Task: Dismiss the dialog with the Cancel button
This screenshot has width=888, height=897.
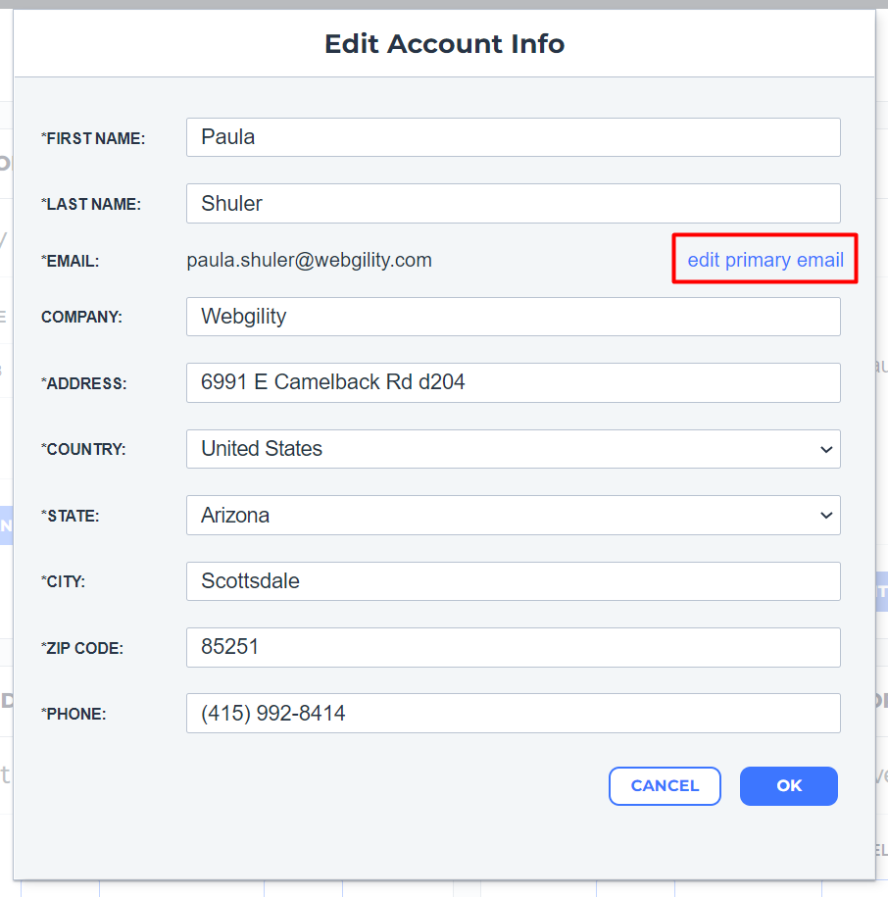Action: coord(665,786)
